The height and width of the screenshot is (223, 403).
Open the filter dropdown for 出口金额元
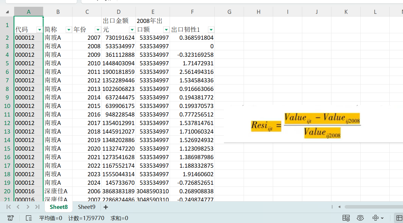pos(132,29)
